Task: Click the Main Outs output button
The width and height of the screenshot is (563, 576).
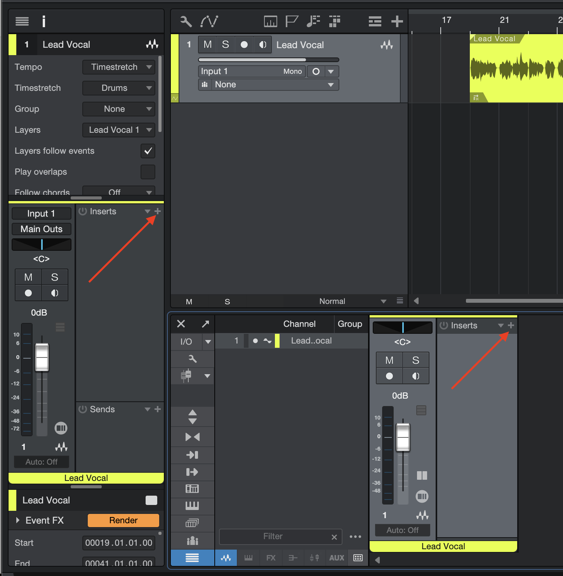Action: point(42,229)
